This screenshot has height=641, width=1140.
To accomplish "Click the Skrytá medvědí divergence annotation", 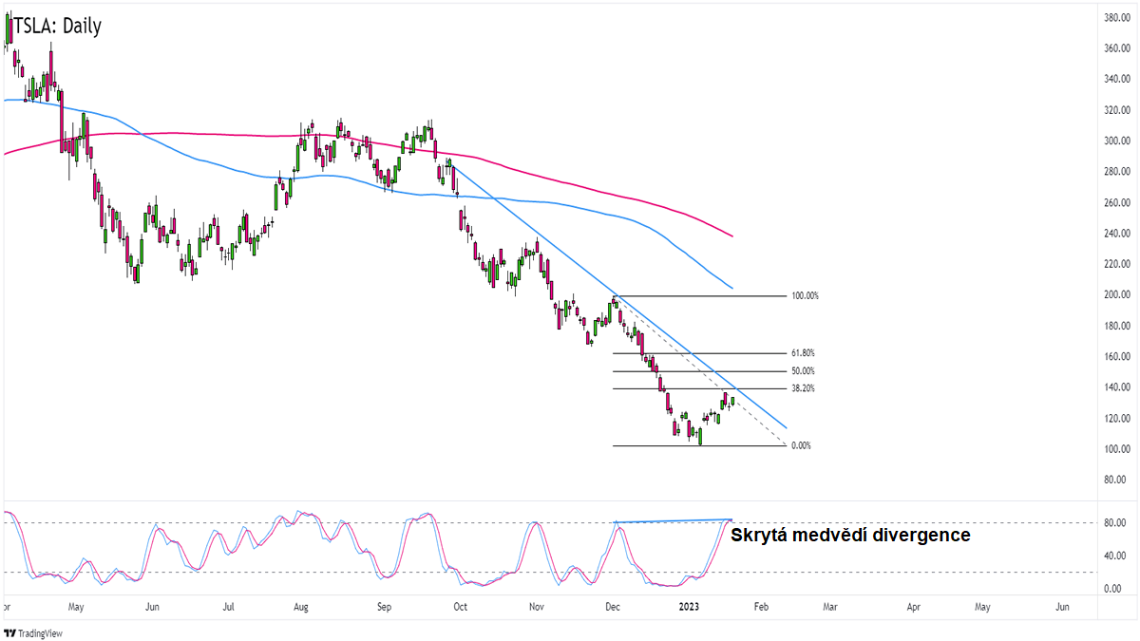I will [x=850, y=536].
